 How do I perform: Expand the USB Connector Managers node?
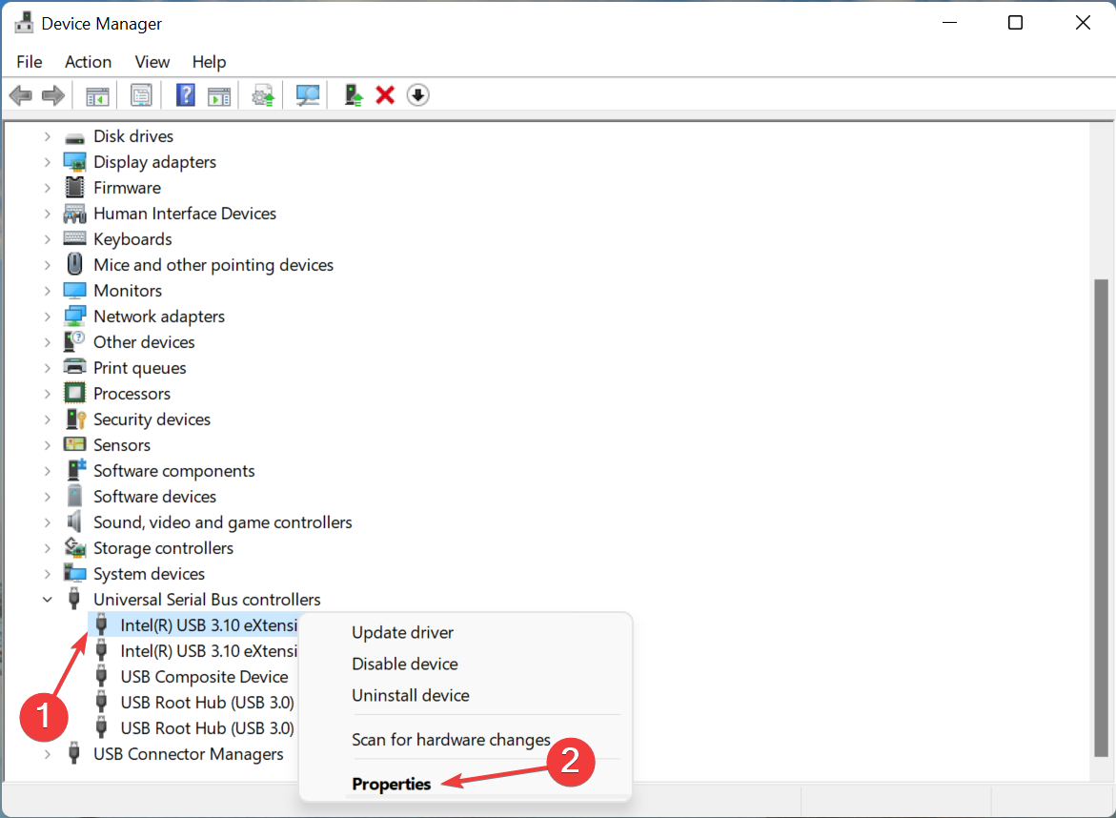[x=47, y=754]
